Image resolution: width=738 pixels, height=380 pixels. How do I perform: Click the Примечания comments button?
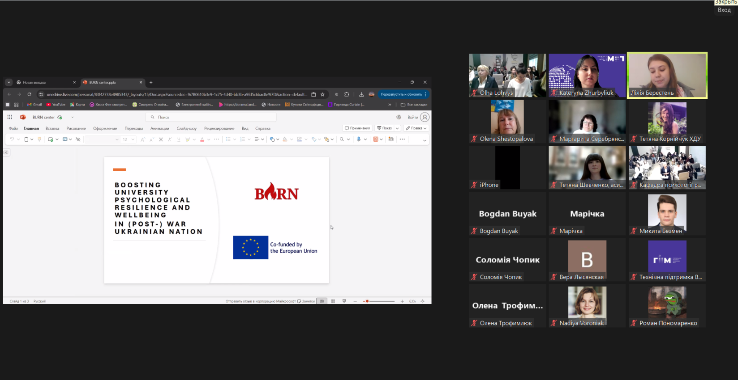(357, 128)
